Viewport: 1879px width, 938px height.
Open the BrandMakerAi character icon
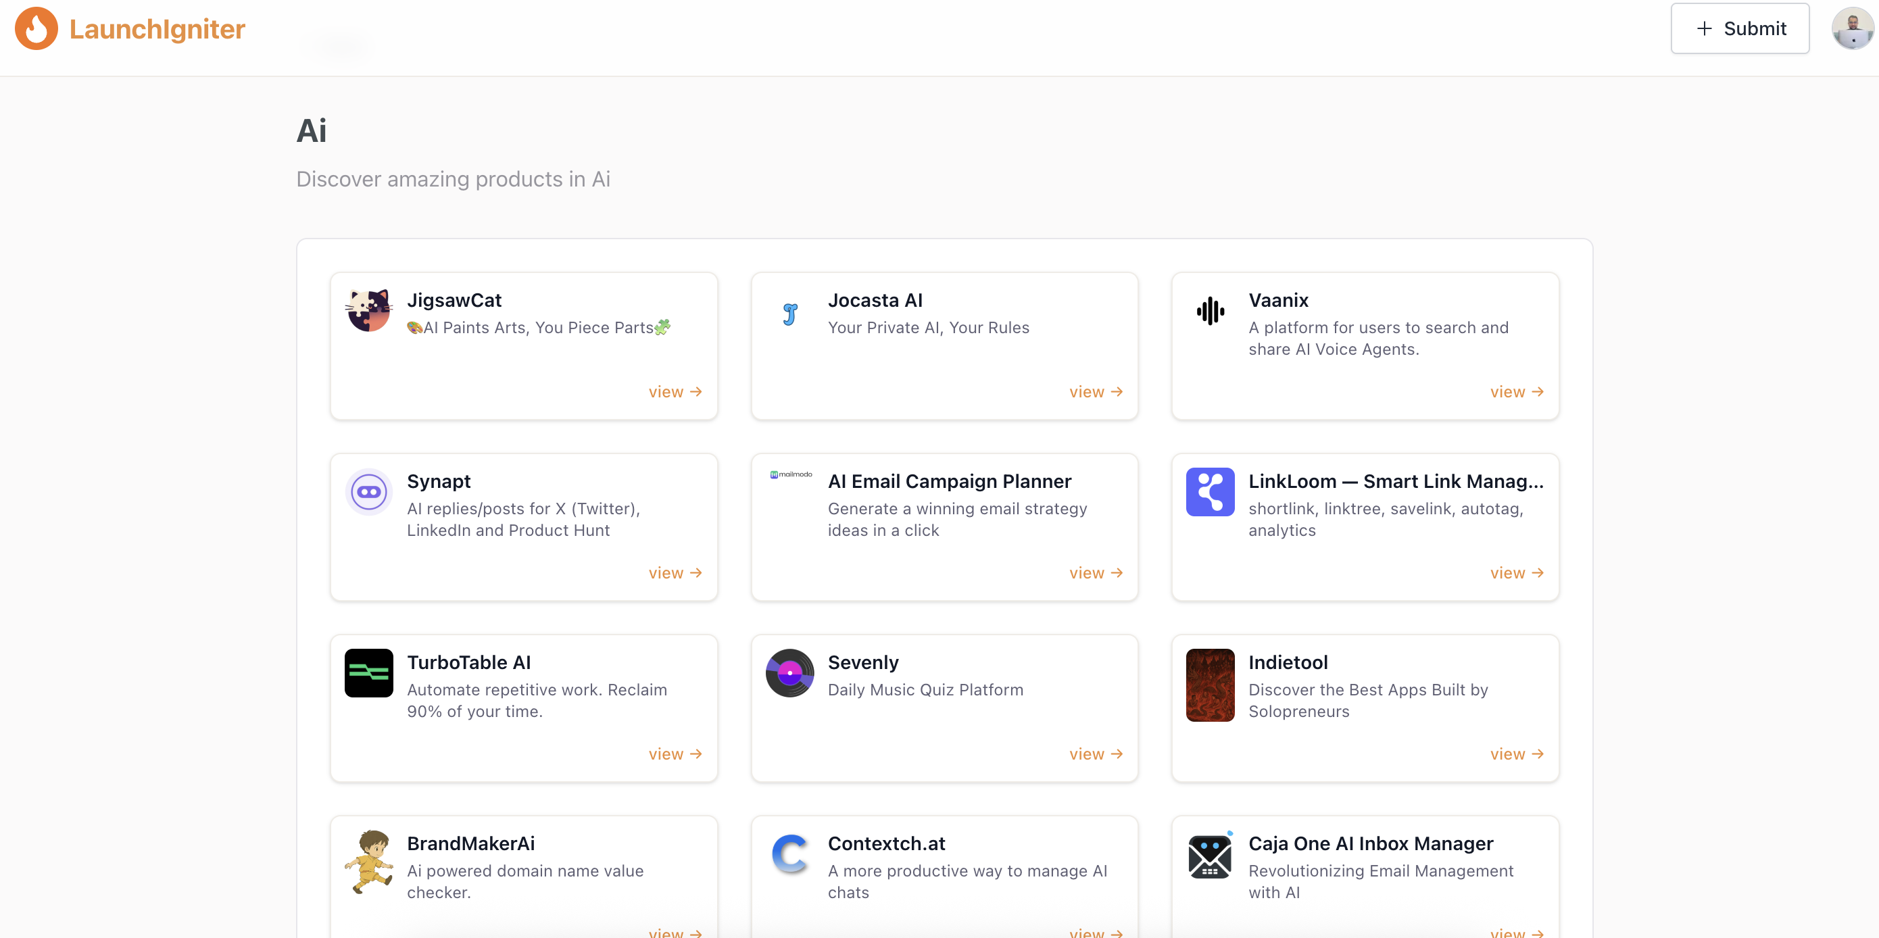coord(368,862)
